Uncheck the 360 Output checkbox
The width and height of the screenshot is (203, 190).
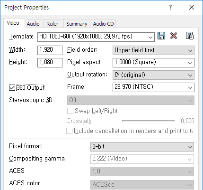pos(12,87)
